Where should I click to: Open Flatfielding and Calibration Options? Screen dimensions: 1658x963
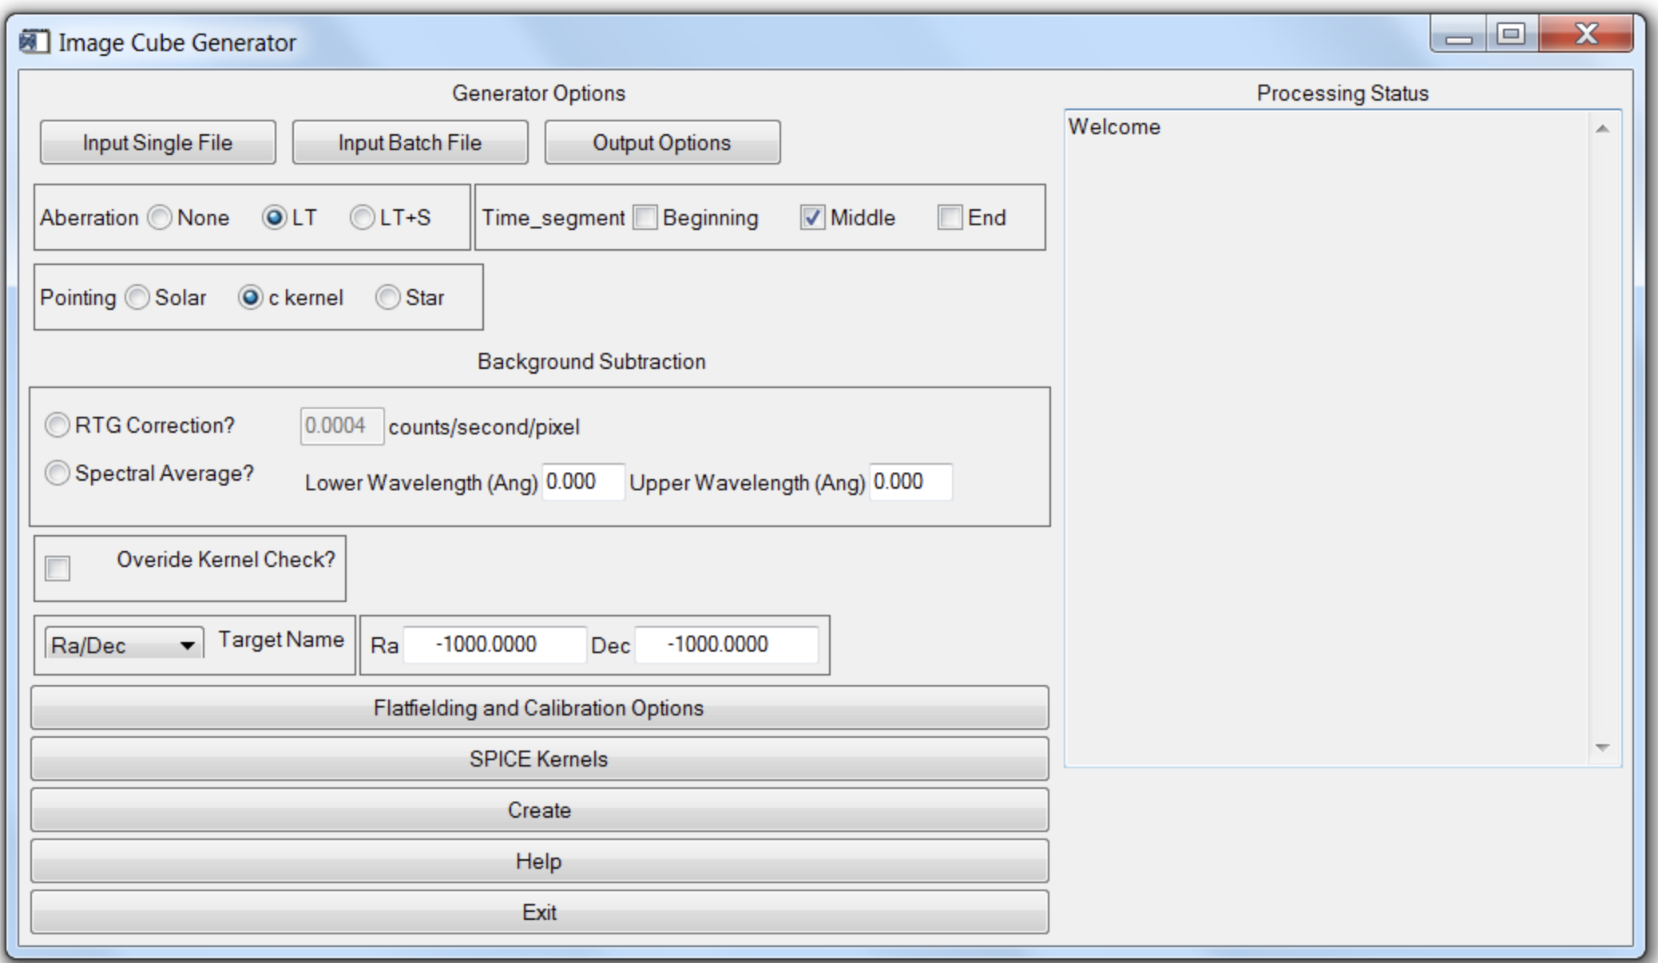[539, 707]
